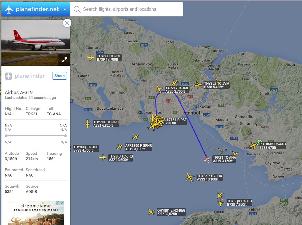Focus the Search flights, airports and locations field
This screenshot has width=302, height=225.
pos(126,9)
